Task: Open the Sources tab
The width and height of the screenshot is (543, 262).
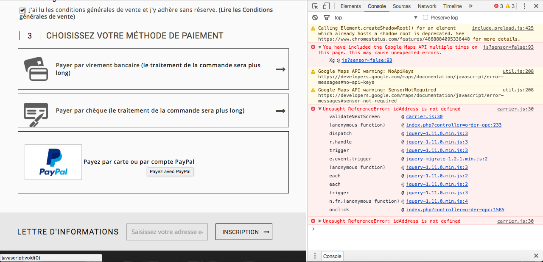Action: (x=401, y=6)
